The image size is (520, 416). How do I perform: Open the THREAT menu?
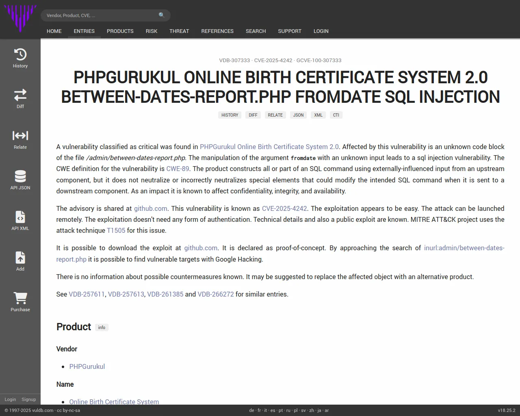tap(179, 31)
